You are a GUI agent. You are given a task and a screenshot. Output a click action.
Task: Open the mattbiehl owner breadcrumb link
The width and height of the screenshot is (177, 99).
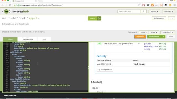click(9, 18)
